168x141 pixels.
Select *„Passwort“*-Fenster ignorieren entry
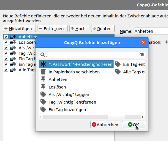(x=76, y=64)
